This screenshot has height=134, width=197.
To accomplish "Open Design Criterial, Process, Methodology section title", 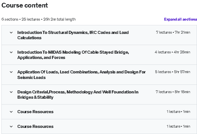I will coord(78,95).
